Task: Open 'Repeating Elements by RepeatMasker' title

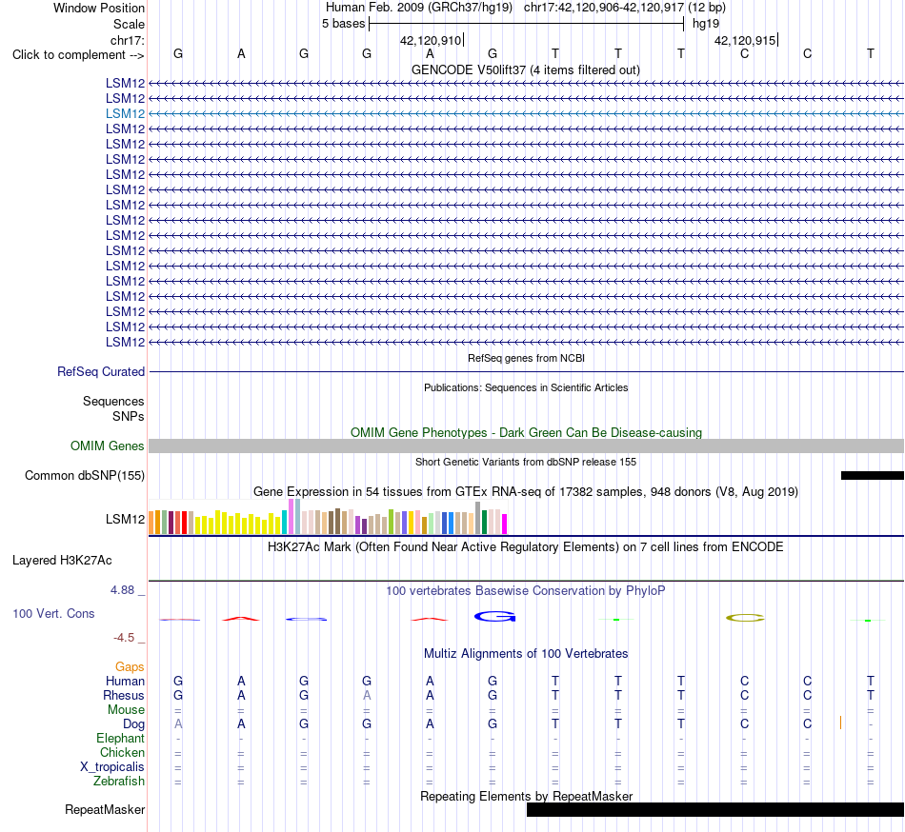Action: tap(526, 796)
